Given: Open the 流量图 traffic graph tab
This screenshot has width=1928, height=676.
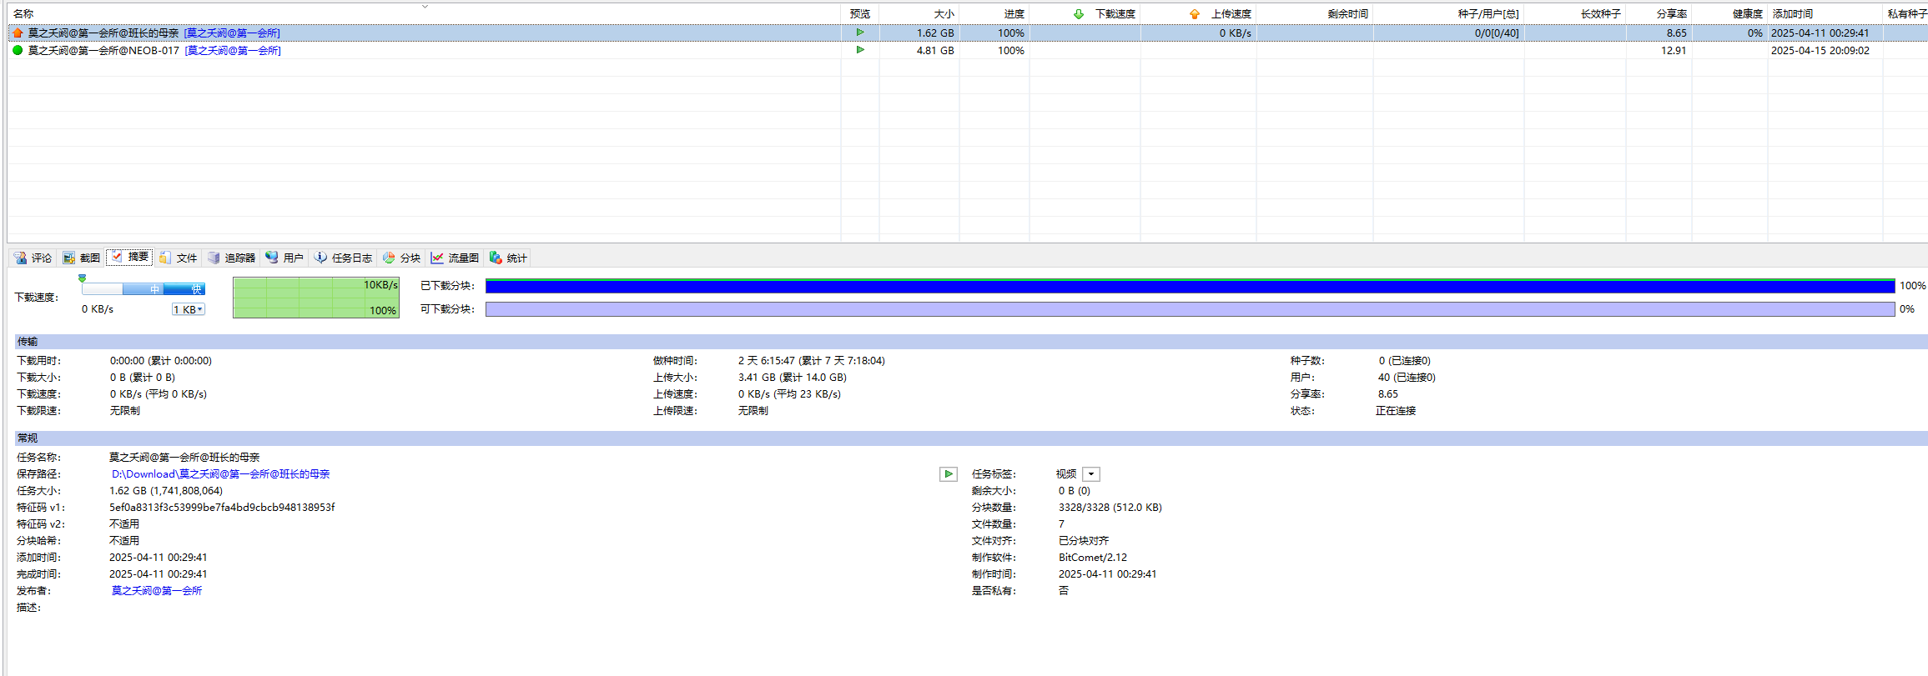Looking at the screenshot, I should (x=456, y=258).
